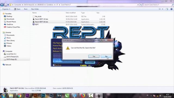Select APLIKASI in the breadcrumb path
The width and height of the screenshot is (174, 98).
(x=41, y=5)
